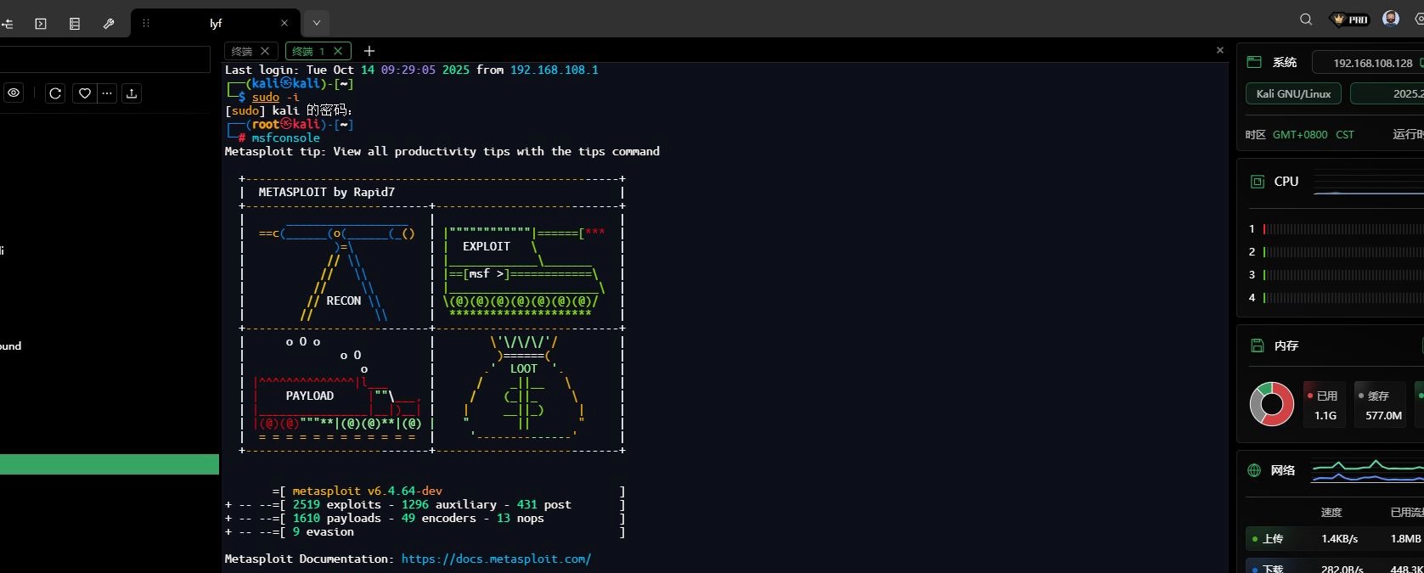Select the 终端 1 tab
This screenshot has width=1424, height=573.
[x=308, y=51]
